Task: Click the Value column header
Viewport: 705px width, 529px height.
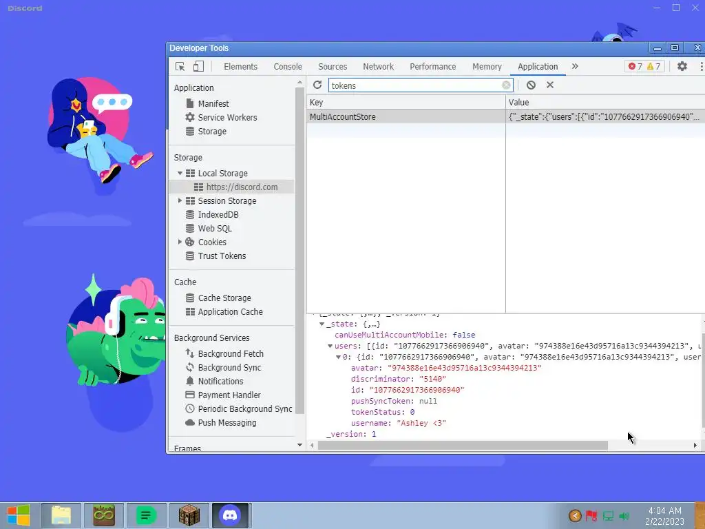Action: (605, 103)
